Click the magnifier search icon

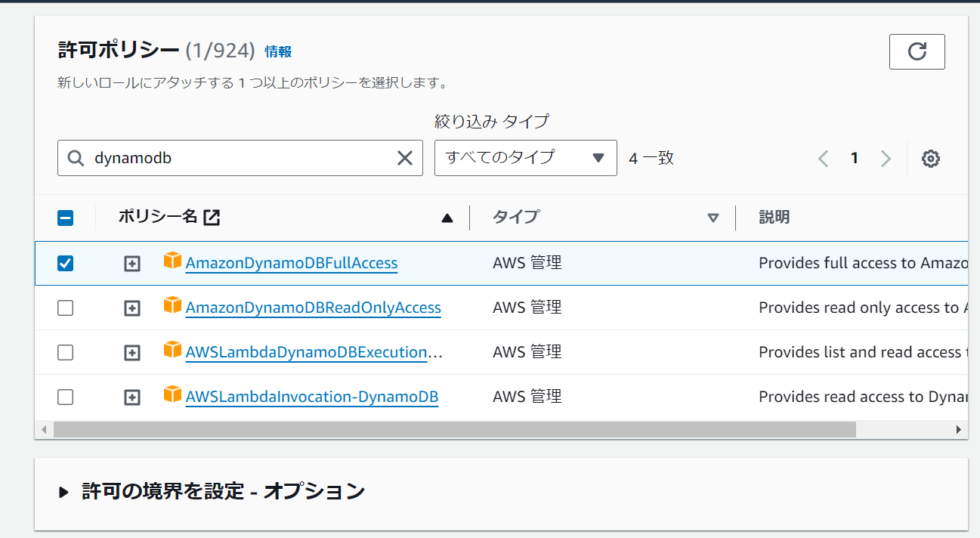[76, 158]
